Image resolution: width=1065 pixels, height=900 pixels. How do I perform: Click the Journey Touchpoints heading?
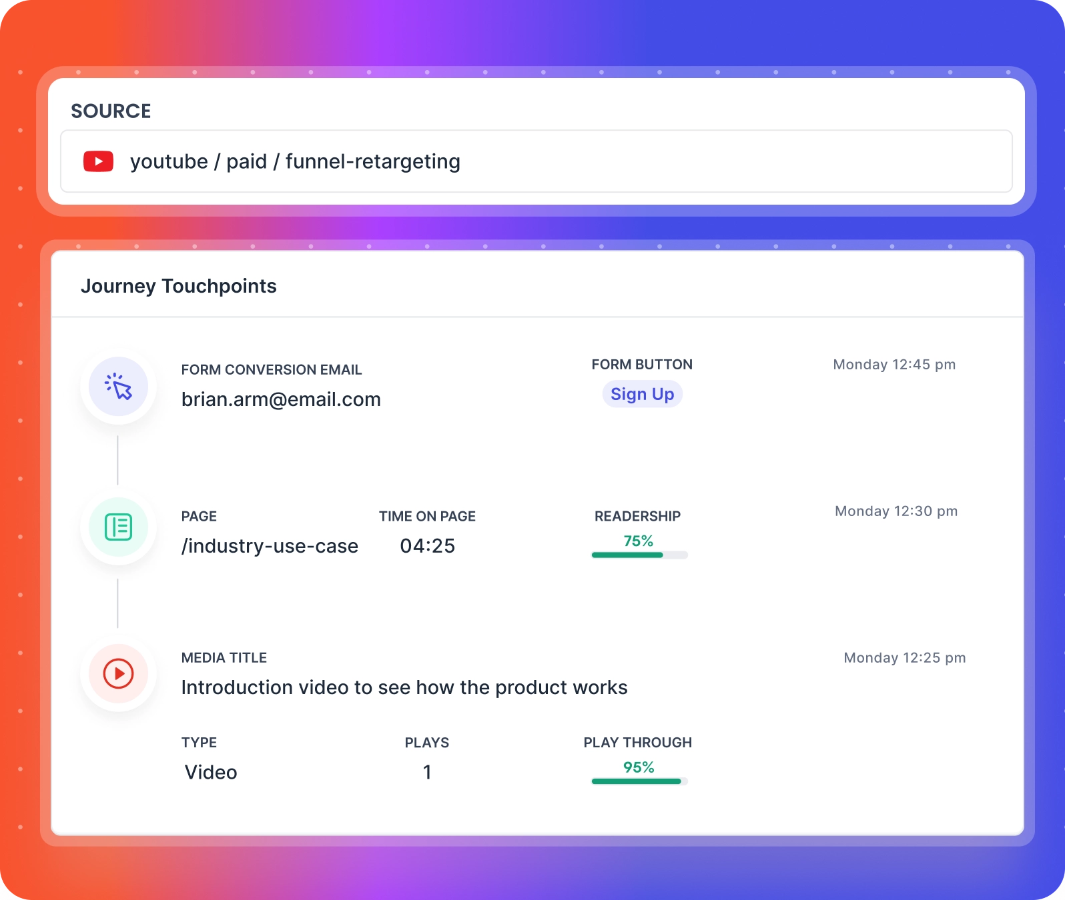178,286
